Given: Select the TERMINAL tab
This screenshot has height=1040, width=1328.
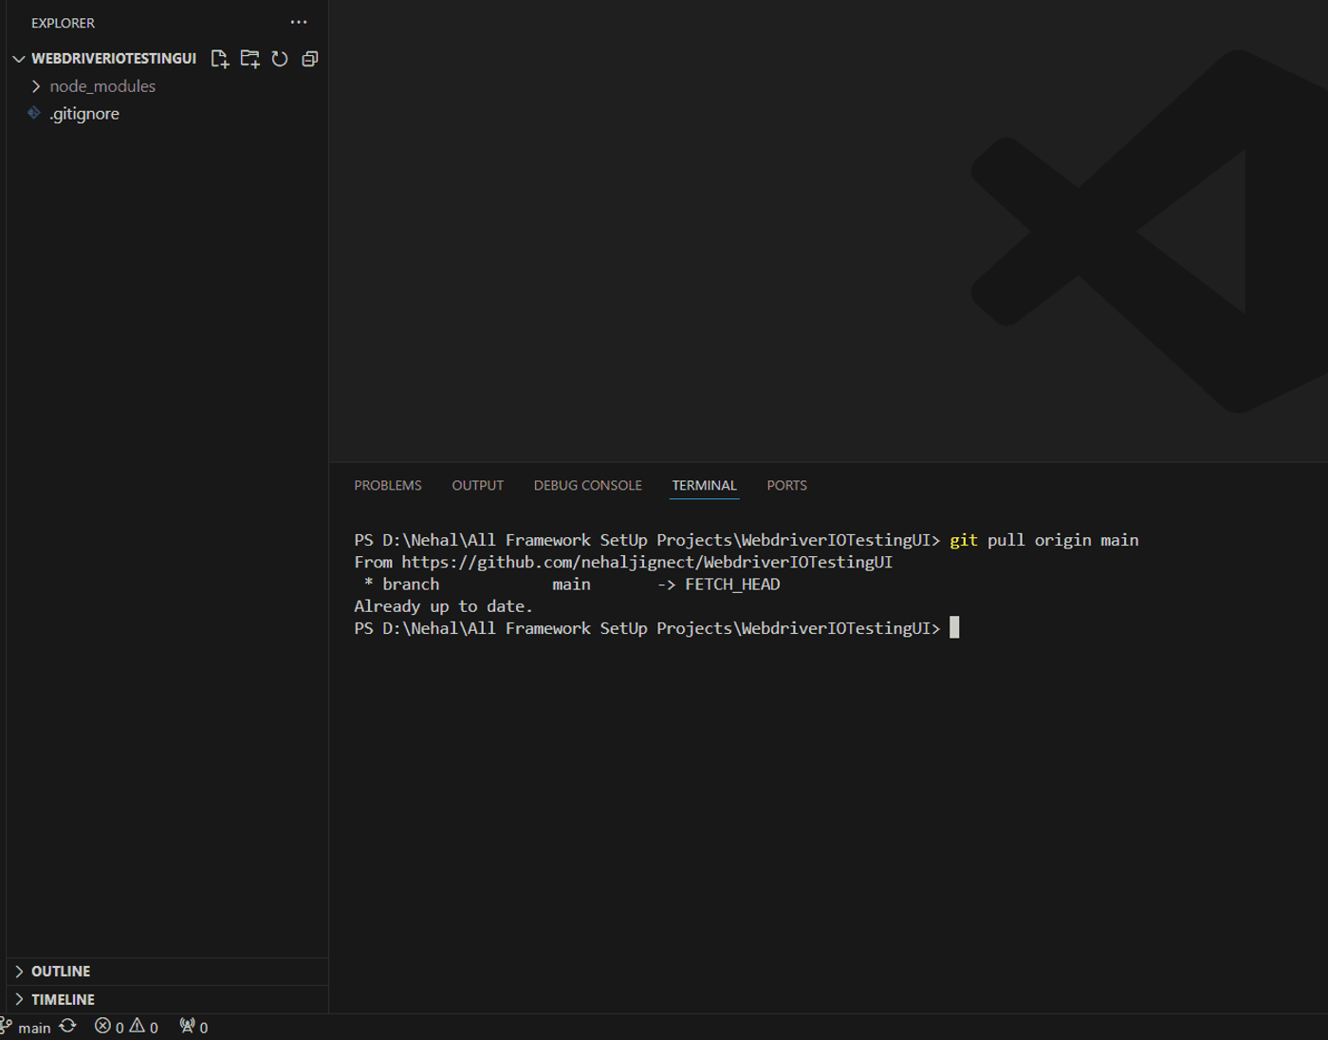Looking at the screenshot, I should click(705, 486).
